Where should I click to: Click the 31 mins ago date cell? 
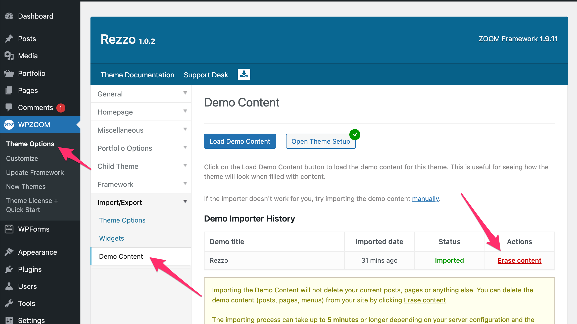(x=379, y=260)
